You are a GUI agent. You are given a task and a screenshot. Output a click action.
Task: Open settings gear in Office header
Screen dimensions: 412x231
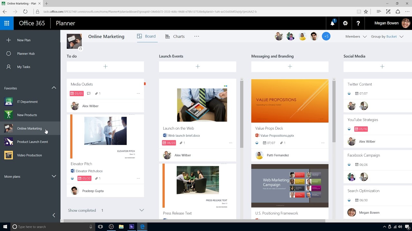coord(345,23)
